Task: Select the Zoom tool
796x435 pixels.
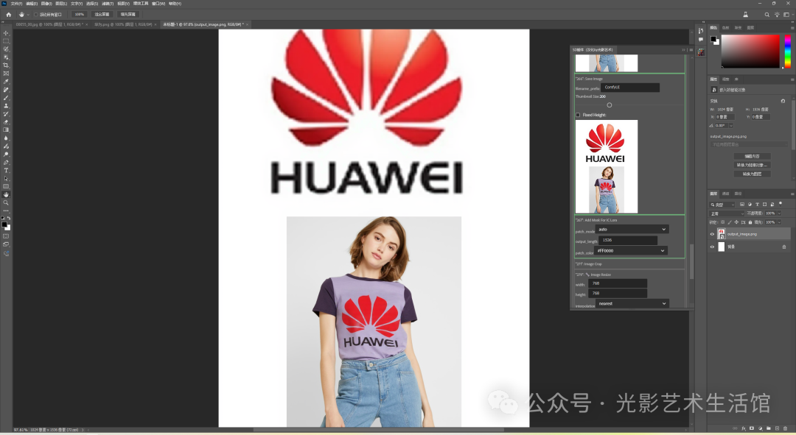Action: (x=6, y=203)
